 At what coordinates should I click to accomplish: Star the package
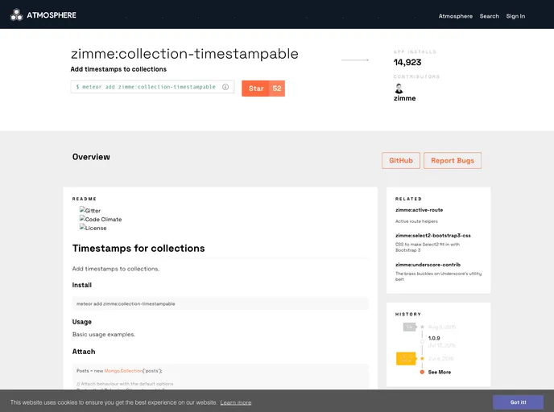[x=256, y=89]
